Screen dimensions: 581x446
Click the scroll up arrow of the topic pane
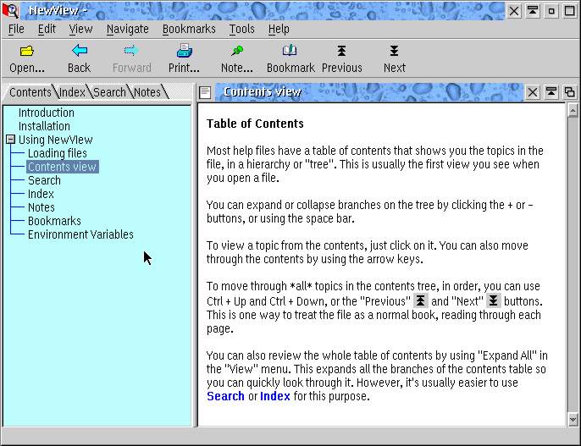573,111
